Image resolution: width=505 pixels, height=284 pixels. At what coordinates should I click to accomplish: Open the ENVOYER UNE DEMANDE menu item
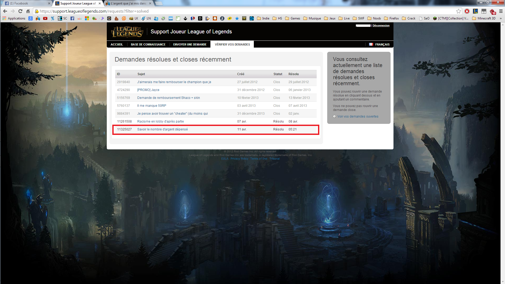[x=190, y=44]
